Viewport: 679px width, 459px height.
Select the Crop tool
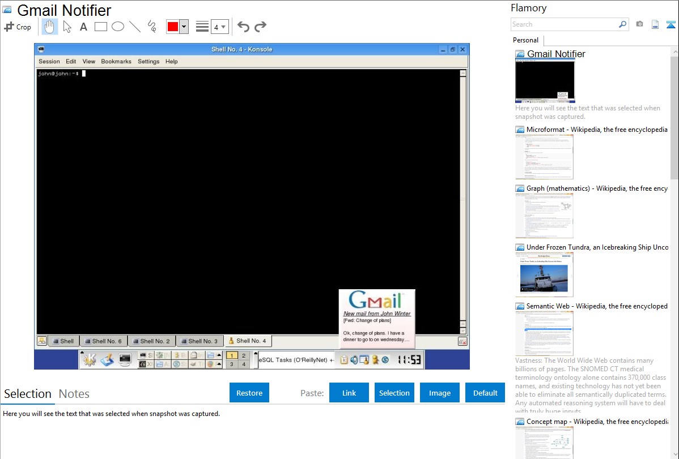pos(18,27)
